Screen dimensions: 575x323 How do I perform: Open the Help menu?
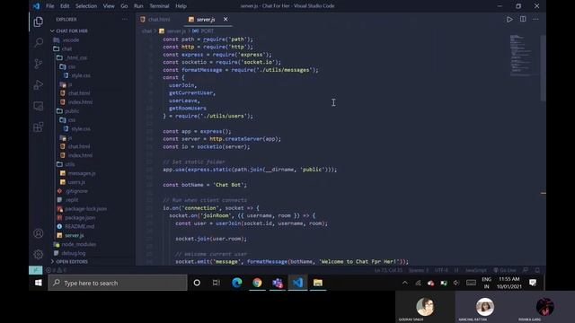tap(181, 6)
